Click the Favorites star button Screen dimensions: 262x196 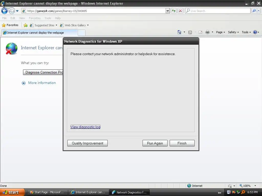(10, 25)
